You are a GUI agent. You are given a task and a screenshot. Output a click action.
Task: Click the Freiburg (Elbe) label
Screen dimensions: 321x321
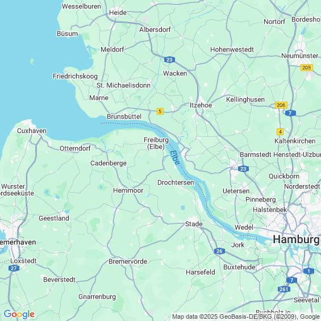(x=156, y=143)
